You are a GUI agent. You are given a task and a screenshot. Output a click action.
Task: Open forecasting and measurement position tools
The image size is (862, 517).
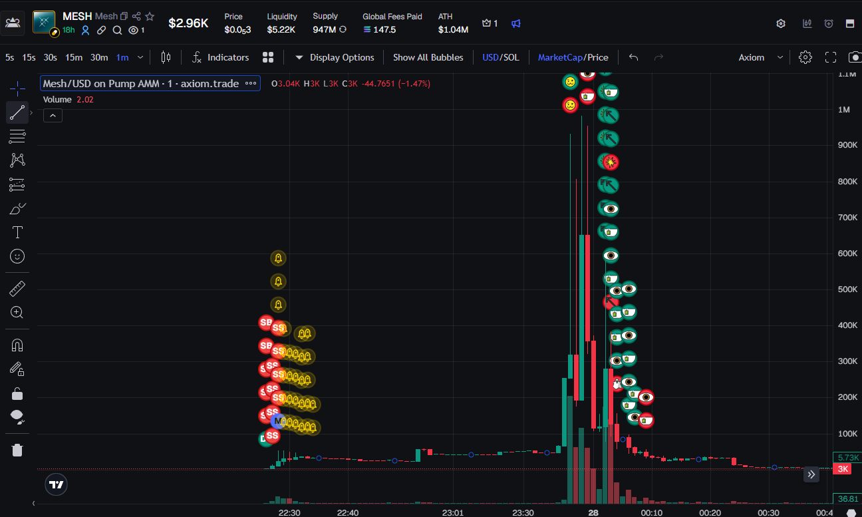tap(17, 184)
